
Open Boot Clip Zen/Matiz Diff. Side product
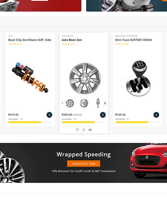click(x=30, y=40)
